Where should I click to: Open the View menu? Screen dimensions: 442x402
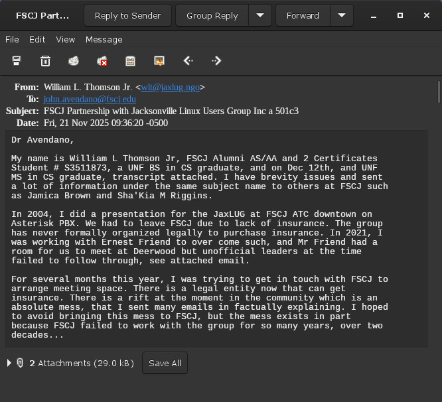click(66, 39)
